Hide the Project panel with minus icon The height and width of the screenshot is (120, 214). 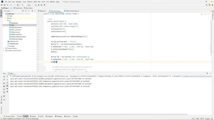[35, 11]
